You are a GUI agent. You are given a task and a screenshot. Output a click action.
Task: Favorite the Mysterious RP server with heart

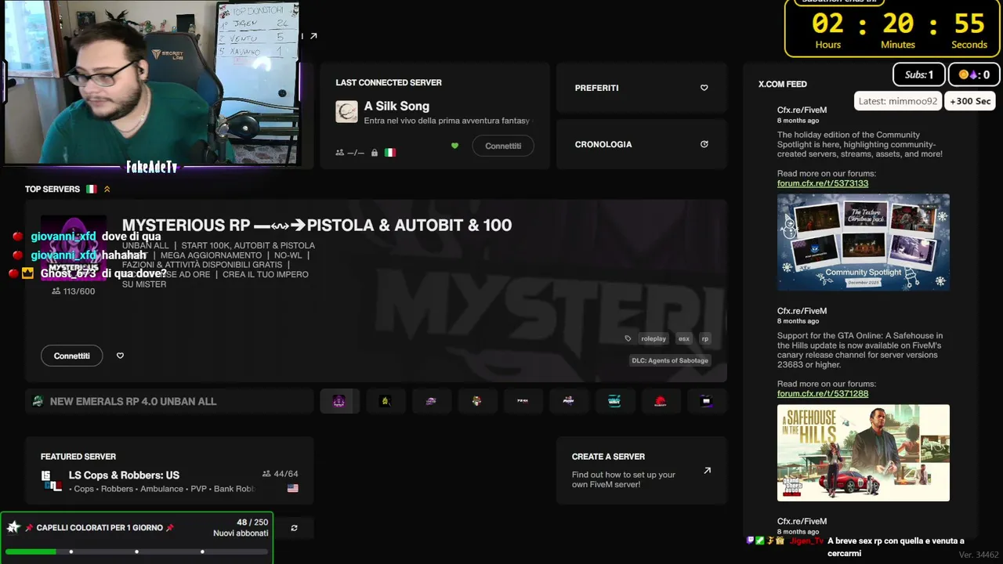coord(120,356)
